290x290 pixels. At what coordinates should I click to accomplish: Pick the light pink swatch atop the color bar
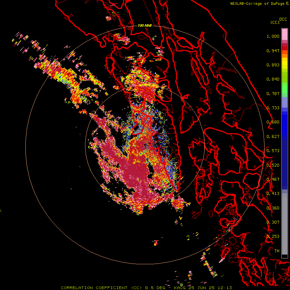point(285,34)
